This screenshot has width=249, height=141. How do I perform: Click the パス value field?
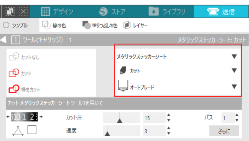(x=228, y=118)
